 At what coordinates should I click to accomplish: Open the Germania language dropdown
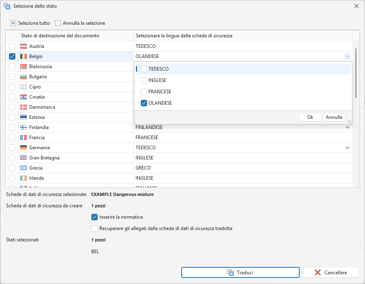click(348, 148)
